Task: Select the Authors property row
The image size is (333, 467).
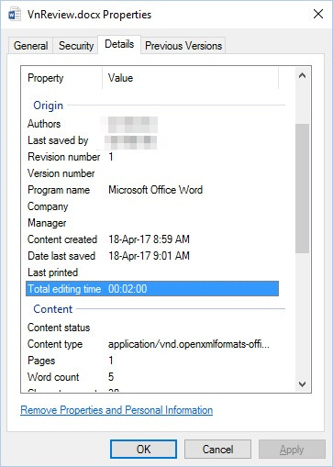Action: [x=152, y=124]
